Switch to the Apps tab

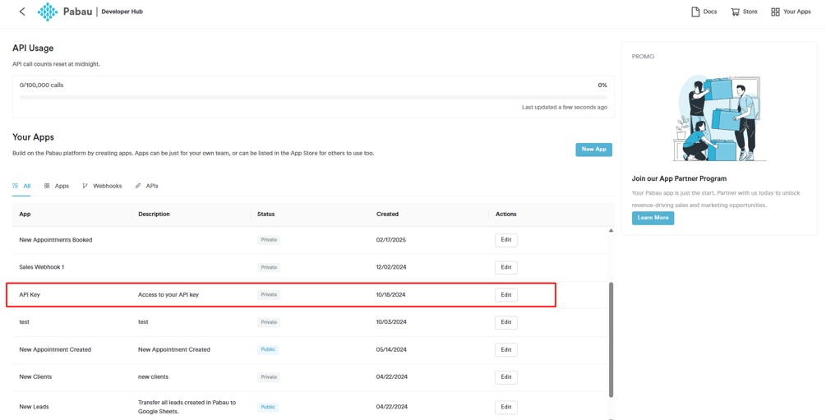pos(57,186)
